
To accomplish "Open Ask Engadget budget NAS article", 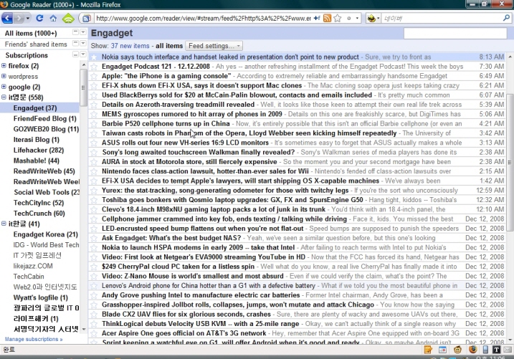I will 171,238.
